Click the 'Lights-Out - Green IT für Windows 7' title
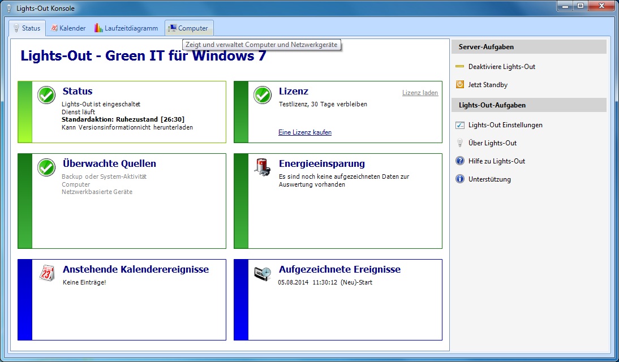This screenshot has height=362, width=619. (143, 55)
